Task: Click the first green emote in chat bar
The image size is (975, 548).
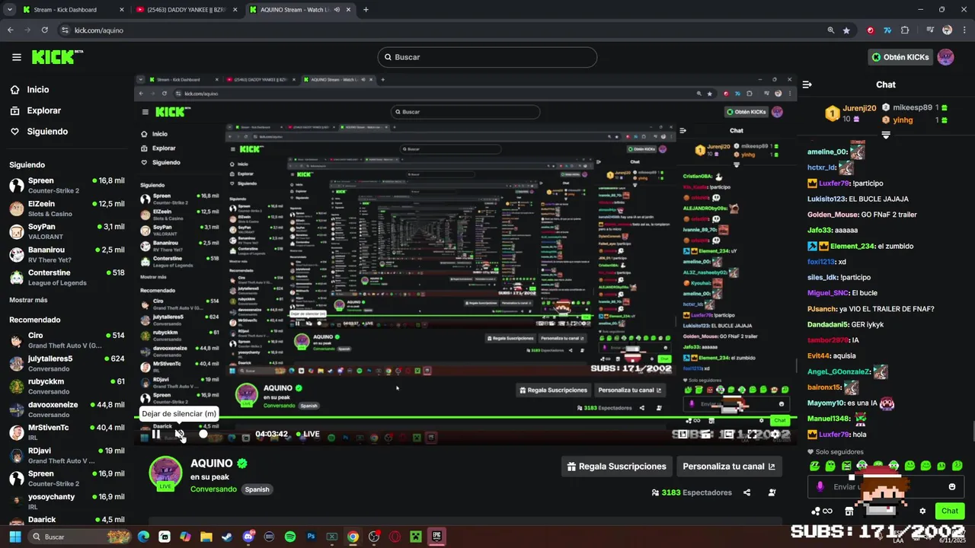Action: [814, 466]
